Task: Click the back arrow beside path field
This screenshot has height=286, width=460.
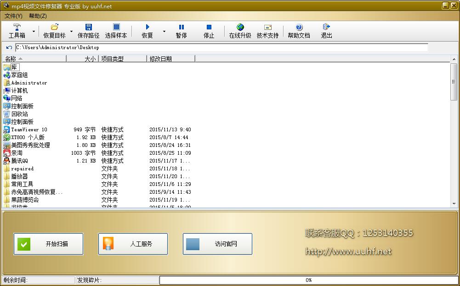Action: click(x=9, y=47)
